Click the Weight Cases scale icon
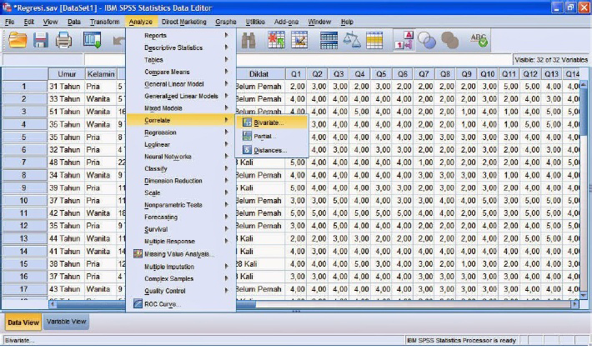592x350 pixels. [x=352, y=39]
